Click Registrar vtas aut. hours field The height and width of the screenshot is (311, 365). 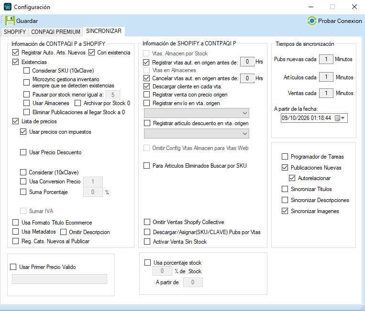click(x=247, y=62)
